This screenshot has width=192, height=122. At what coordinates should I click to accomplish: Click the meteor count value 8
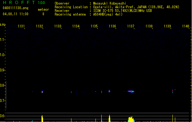click(x=43, y=14)
